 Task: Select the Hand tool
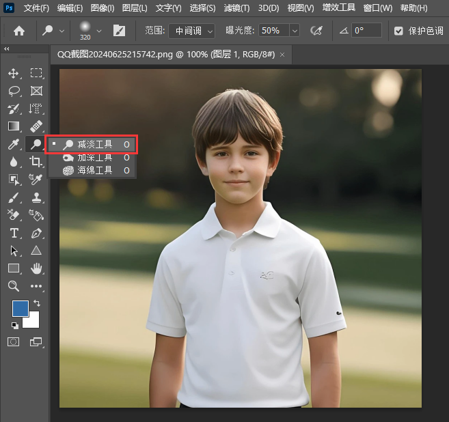(x=36, y=268)
